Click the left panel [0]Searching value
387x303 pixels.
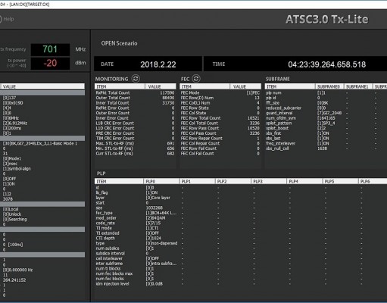[x=14, y=219]
